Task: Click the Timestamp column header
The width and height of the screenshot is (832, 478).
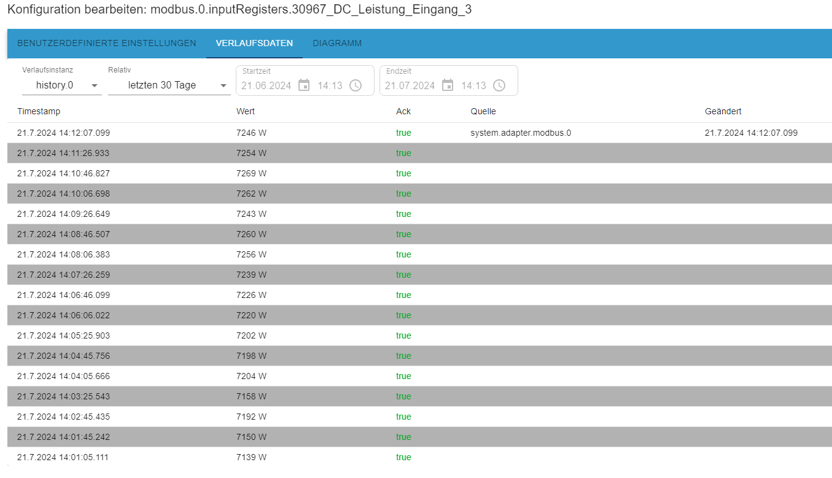Action: coord(39,111)
